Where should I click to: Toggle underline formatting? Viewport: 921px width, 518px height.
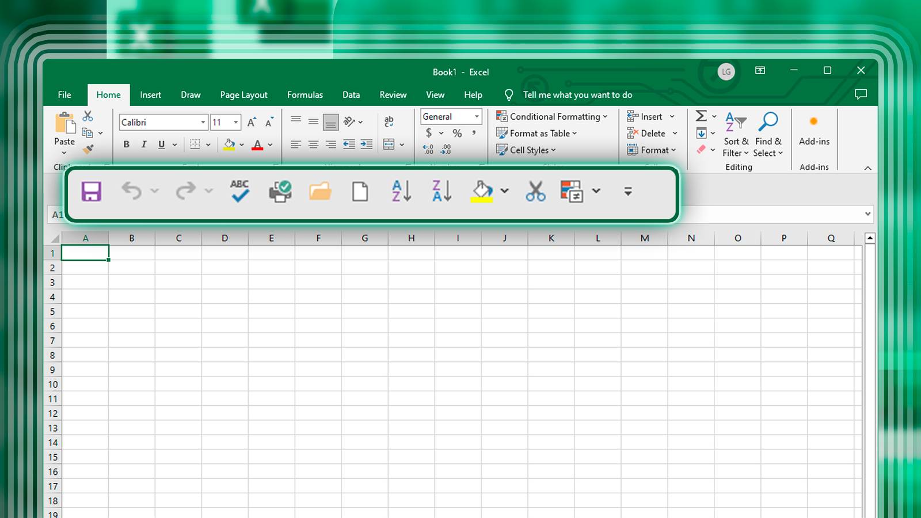click(161, 144)
